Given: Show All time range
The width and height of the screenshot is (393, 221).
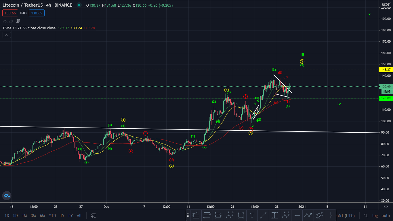Looking at the screenshot, I should tap(79, 216).
